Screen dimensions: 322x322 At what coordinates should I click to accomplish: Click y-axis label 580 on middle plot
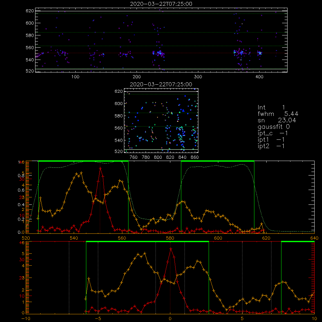(x=118, y=116)
